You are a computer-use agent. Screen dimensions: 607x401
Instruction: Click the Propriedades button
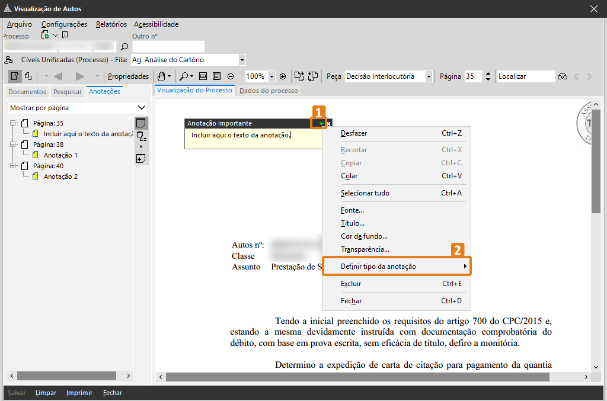point(128,76)
